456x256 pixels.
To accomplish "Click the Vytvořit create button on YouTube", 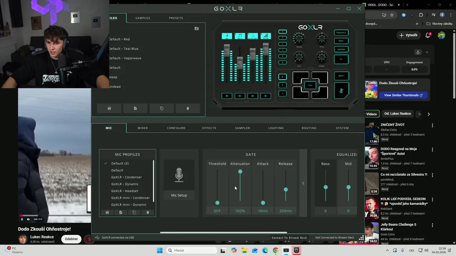I will (408, 35).
